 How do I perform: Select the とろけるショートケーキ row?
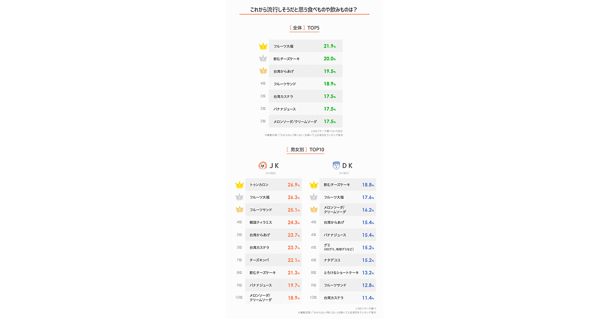(x=347, y=273)
